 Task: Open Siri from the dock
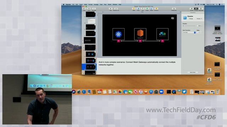click(74, 92)
